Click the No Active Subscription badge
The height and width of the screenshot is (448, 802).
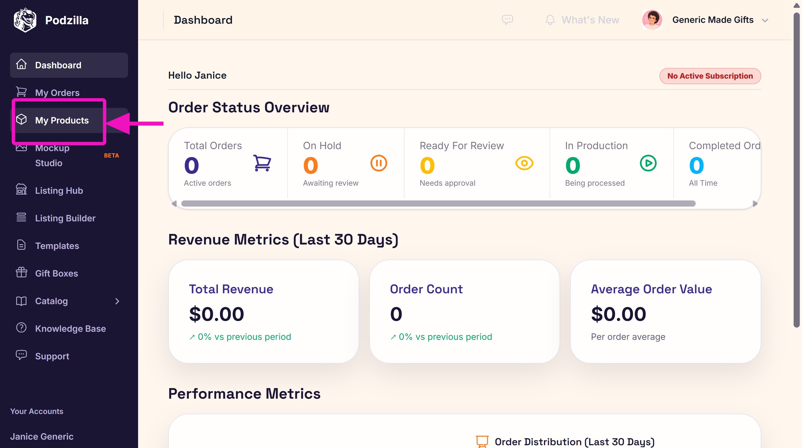(710, 76)
